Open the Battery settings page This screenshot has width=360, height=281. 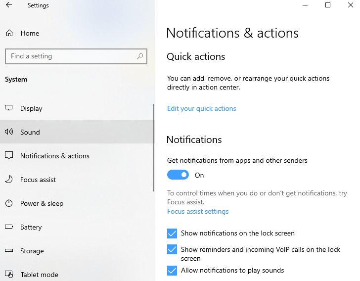[77, 227]
